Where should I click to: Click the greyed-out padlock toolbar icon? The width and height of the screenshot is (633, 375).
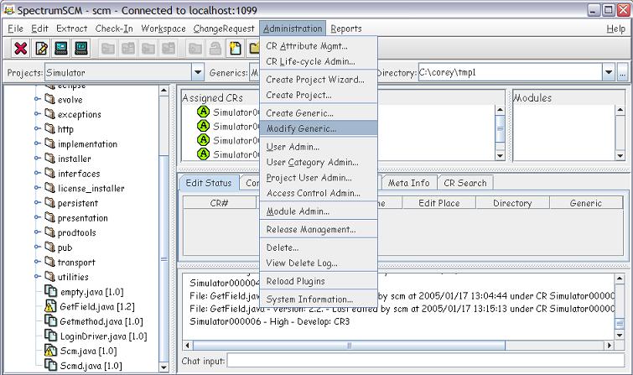point(215,49)
